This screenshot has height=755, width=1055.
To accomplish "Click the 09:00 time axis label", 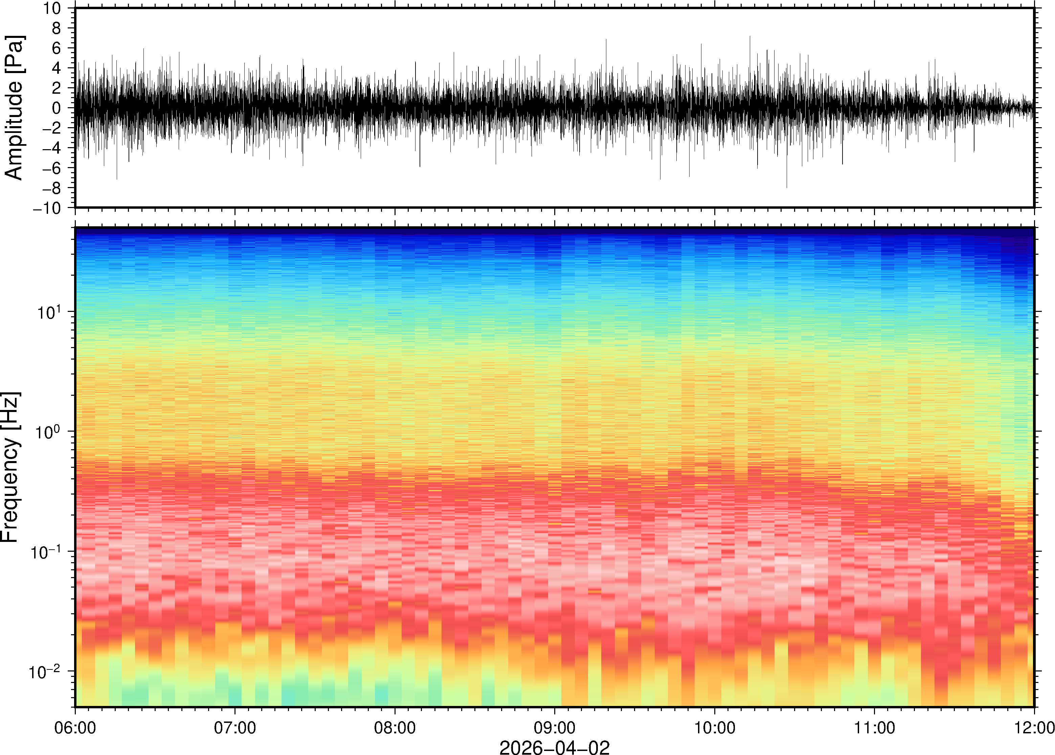I will click(x=555, y=728).
